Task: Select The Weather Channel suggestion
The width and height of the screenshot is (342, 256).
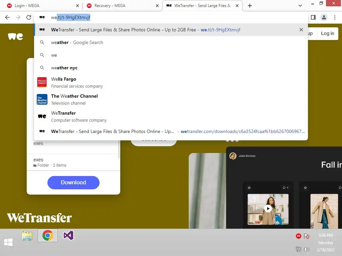Action: click(x=171, y=99)
